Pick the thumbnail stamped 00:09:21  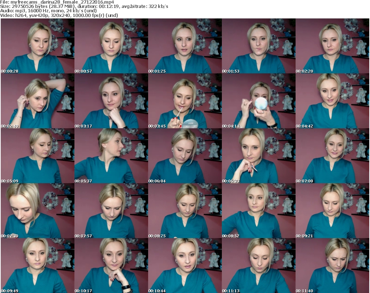click(332, 211)
